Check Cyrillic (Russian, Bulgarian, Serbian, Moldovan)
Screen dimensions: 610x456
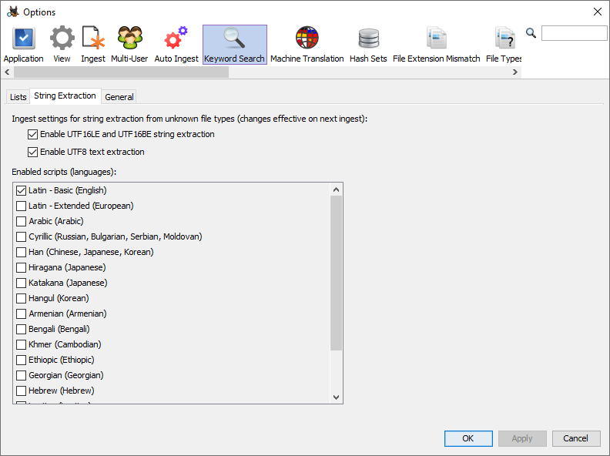click(22, 236)
